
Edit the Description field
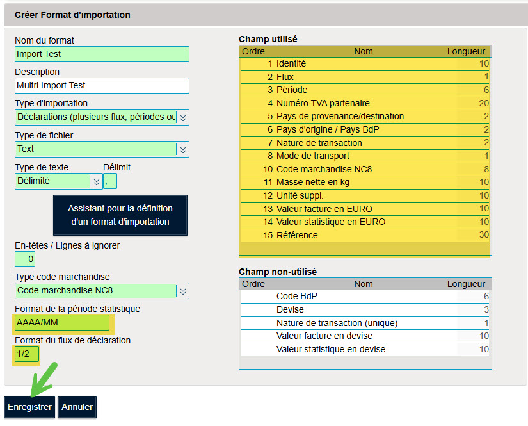click(102, 86)
